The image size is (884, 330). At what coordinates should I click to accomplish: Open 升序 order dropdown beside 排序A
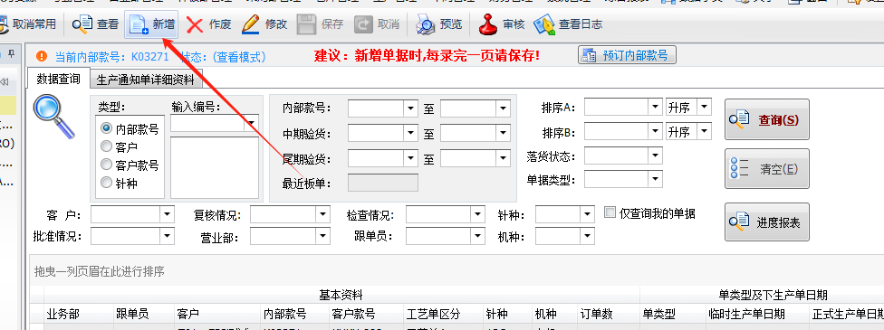(x=704, y=106)
